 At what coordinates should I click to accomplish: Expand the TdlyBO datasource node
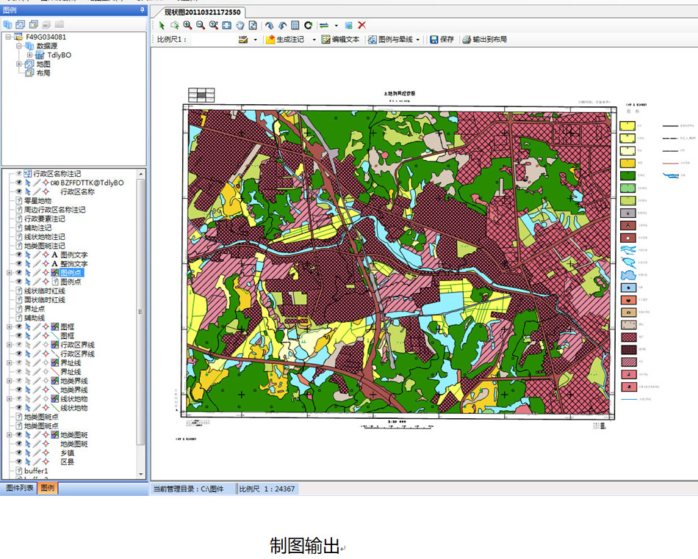click(x=29, y=55)
